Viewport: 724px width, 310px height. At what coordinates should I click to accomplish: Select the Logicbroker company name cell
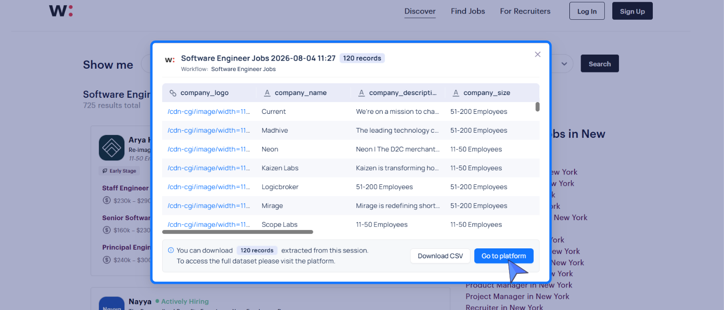(304, 187)
